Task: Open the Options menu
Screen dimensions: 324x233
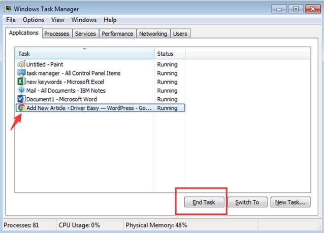Action: tap(34, 20)
